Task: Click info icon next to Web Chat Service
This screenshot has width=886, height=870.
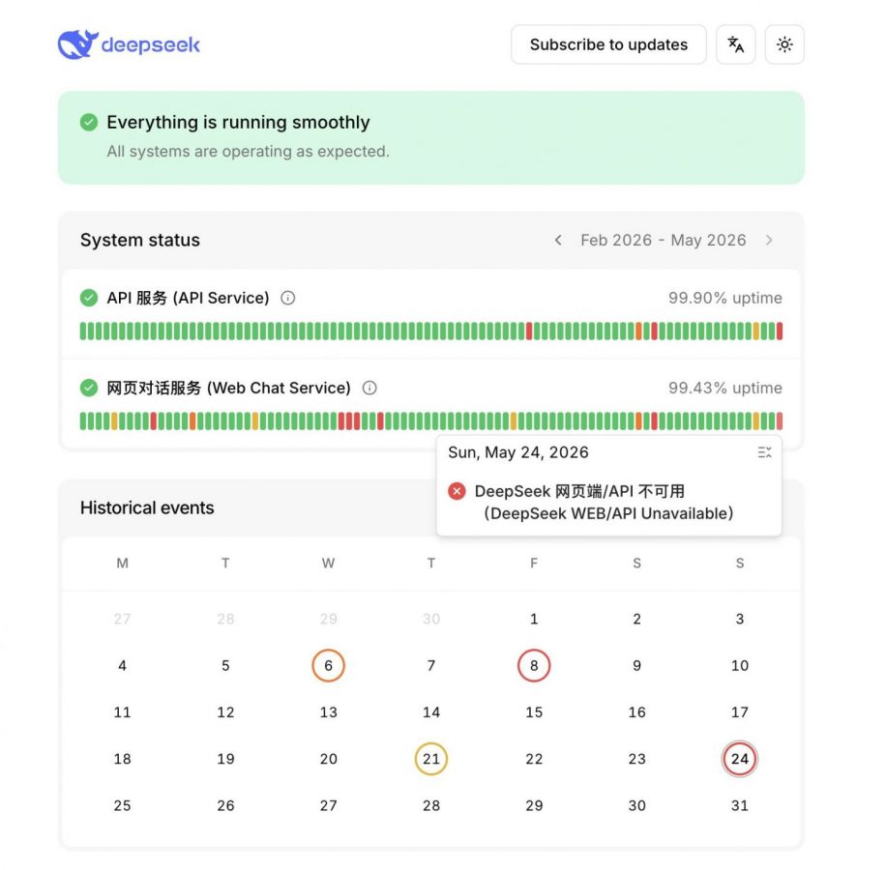Action: pos(369,388)
